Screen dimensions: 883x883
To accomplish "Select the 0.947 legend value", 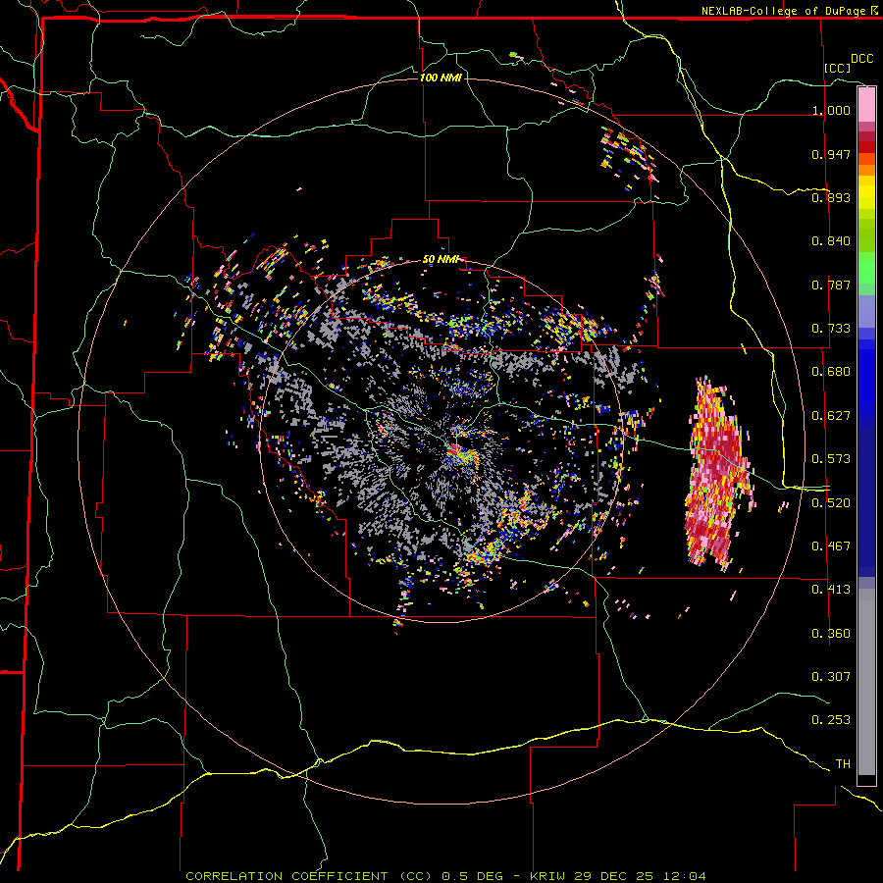I will pos(831,154).
